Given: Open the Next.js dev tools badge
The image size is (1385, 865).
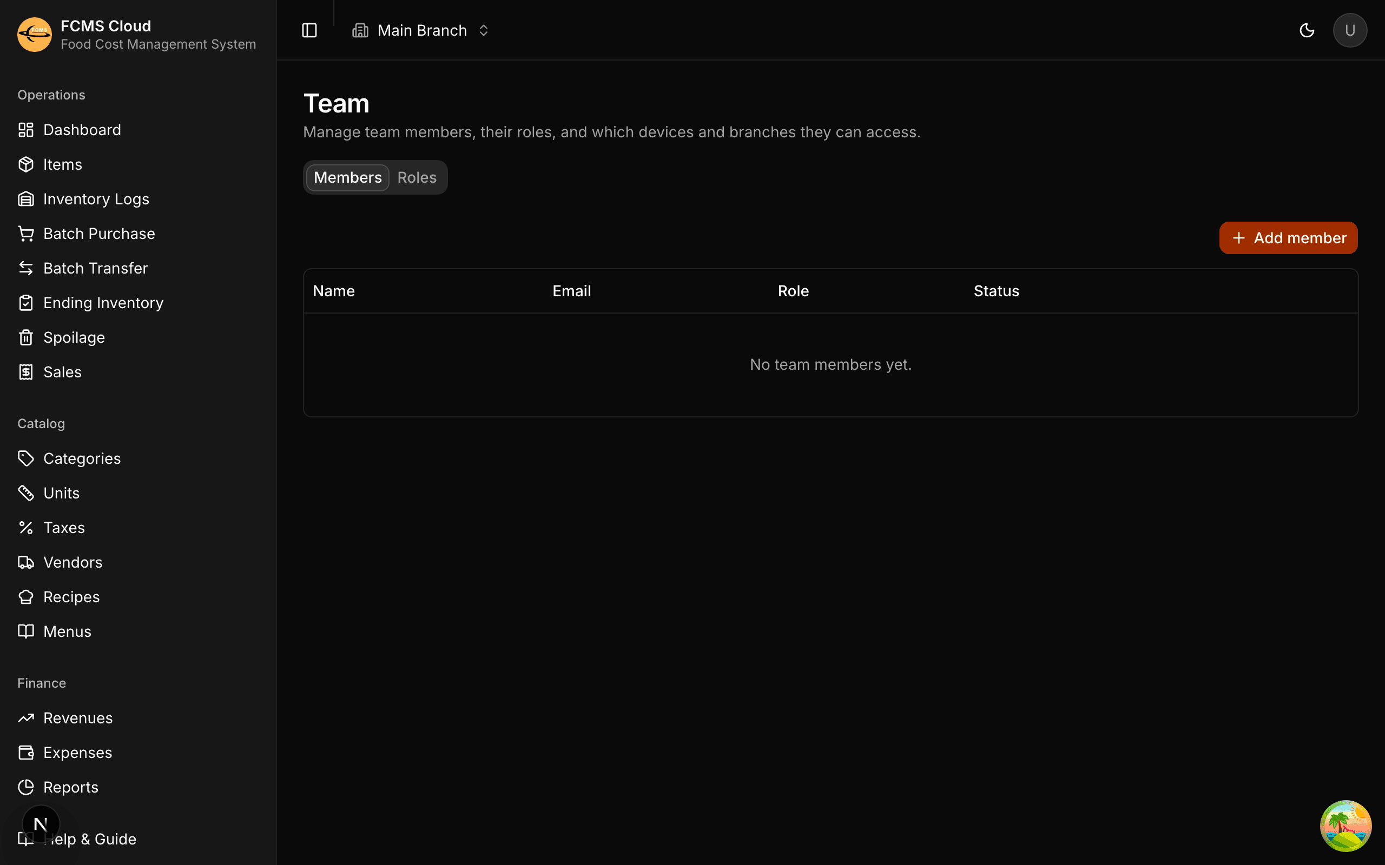Looking at the screenshot, I should (x=41, y=824).
